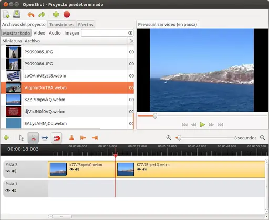Image resolution: width=269 pixels, height=220 pixels.
Task: Play the video preview
Action: [202, 125]
